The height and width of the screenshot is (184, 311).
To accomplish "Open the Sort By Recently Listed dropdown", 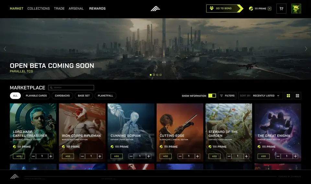I will point(260,96).
